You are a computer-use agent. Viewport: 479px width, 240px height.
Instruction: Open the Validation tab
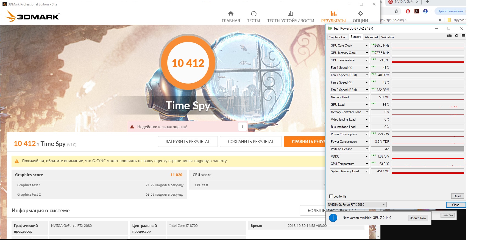[x=387, y=37]
